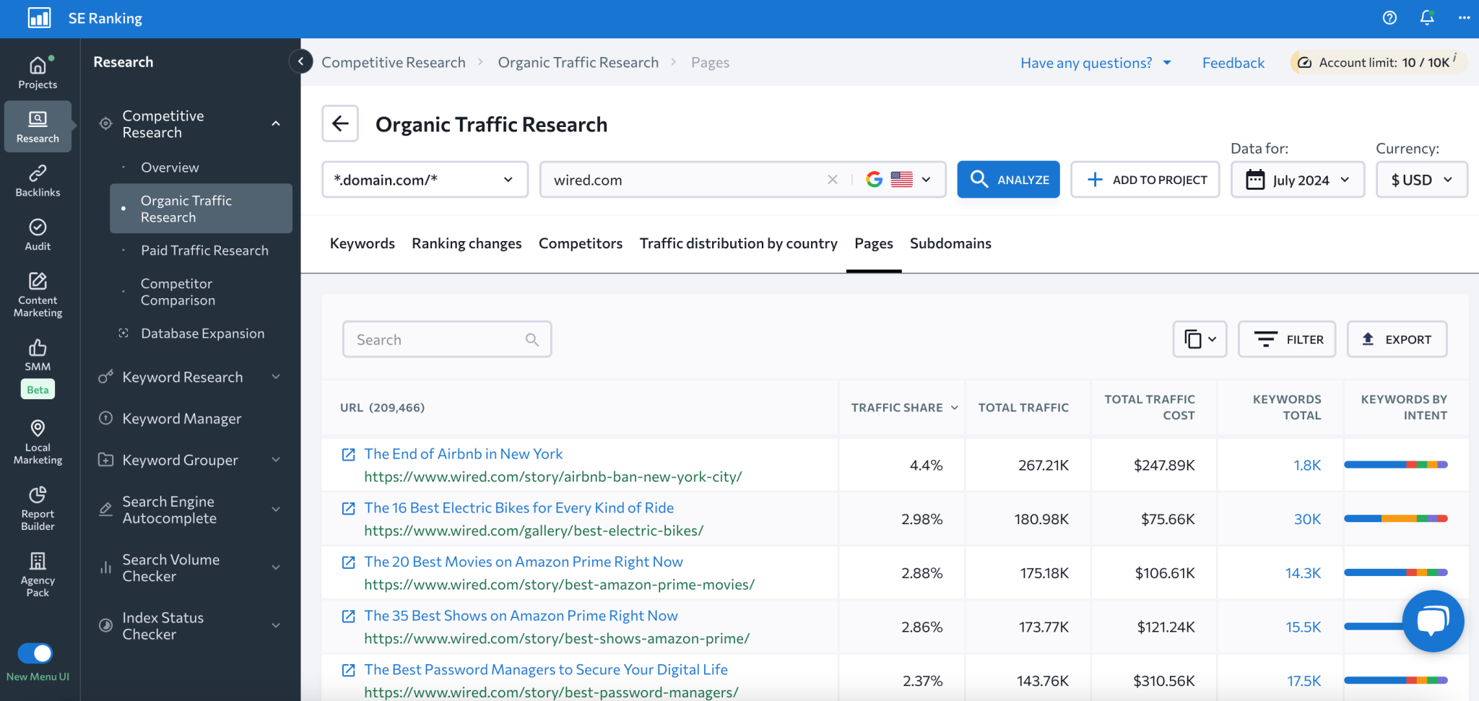Open the Agency Pack sidebar icon
This screenshot has height=701, width=1479.
click(x=37, y=572)
